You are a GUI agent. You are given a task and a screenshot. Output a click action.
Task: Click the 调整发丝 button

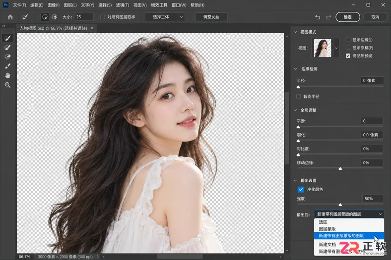click(211, 17)
